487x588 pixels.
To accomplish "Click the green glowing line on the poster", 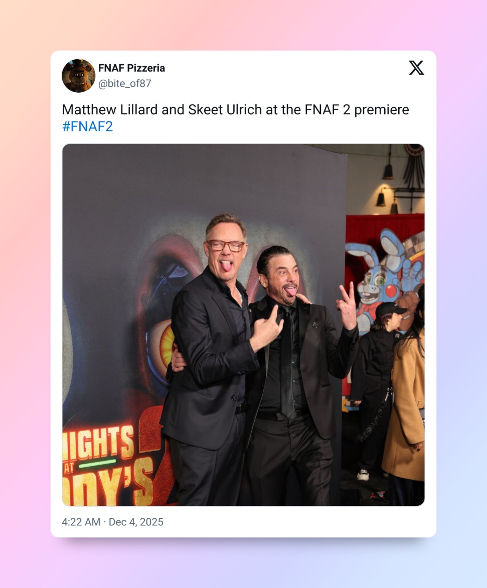I will (97, 464).
